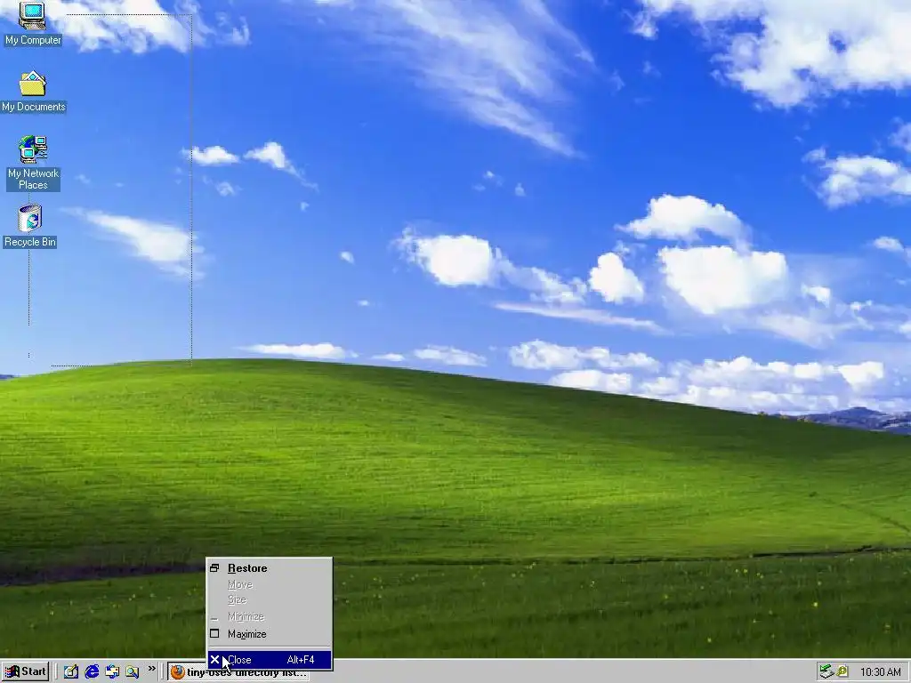Choose Maximize from the window menu
The width and height of the screenshot is (911, 683).
point(270,634)
